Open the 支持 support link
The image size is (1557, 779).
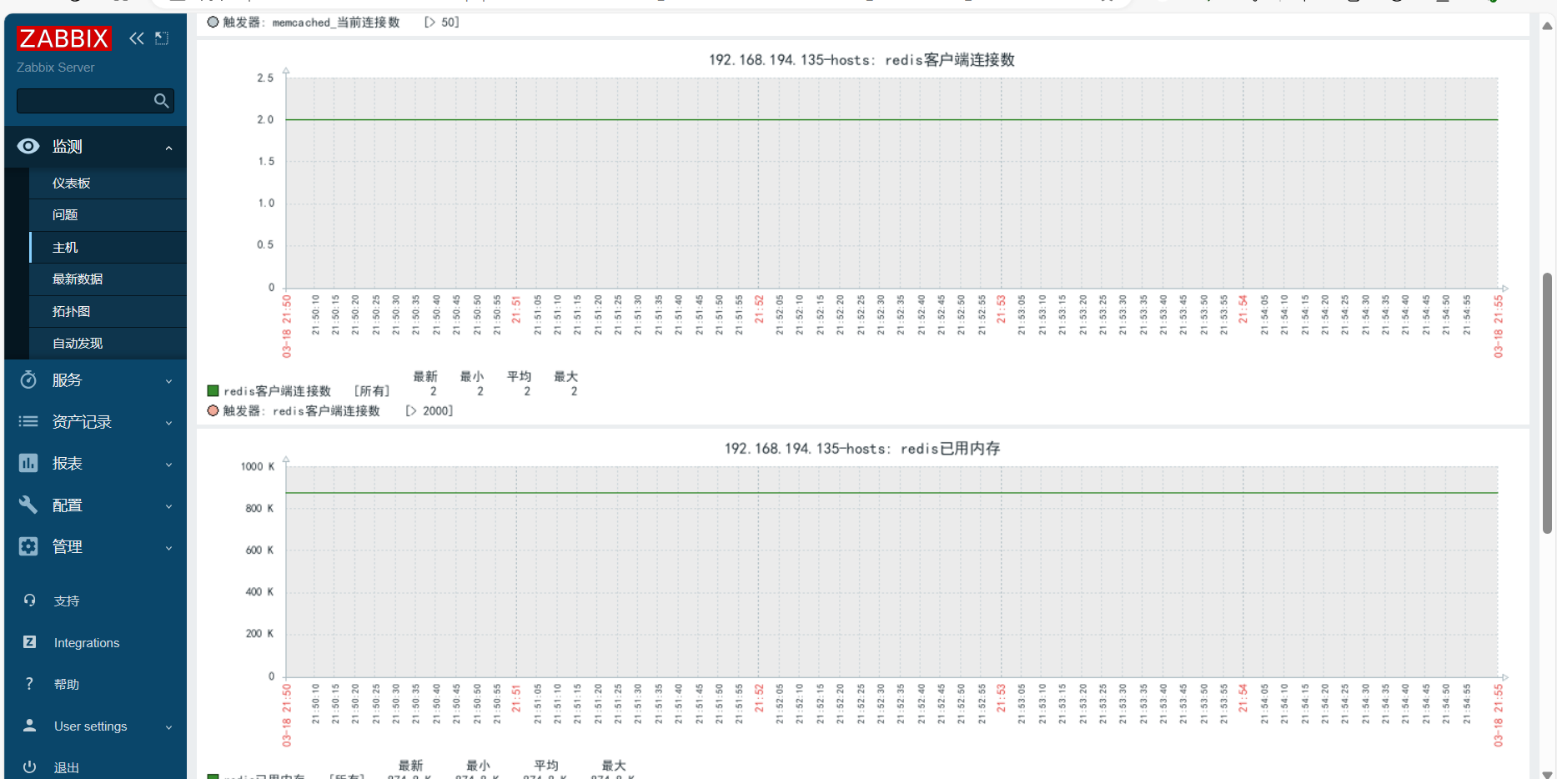[x=67, y=601]
